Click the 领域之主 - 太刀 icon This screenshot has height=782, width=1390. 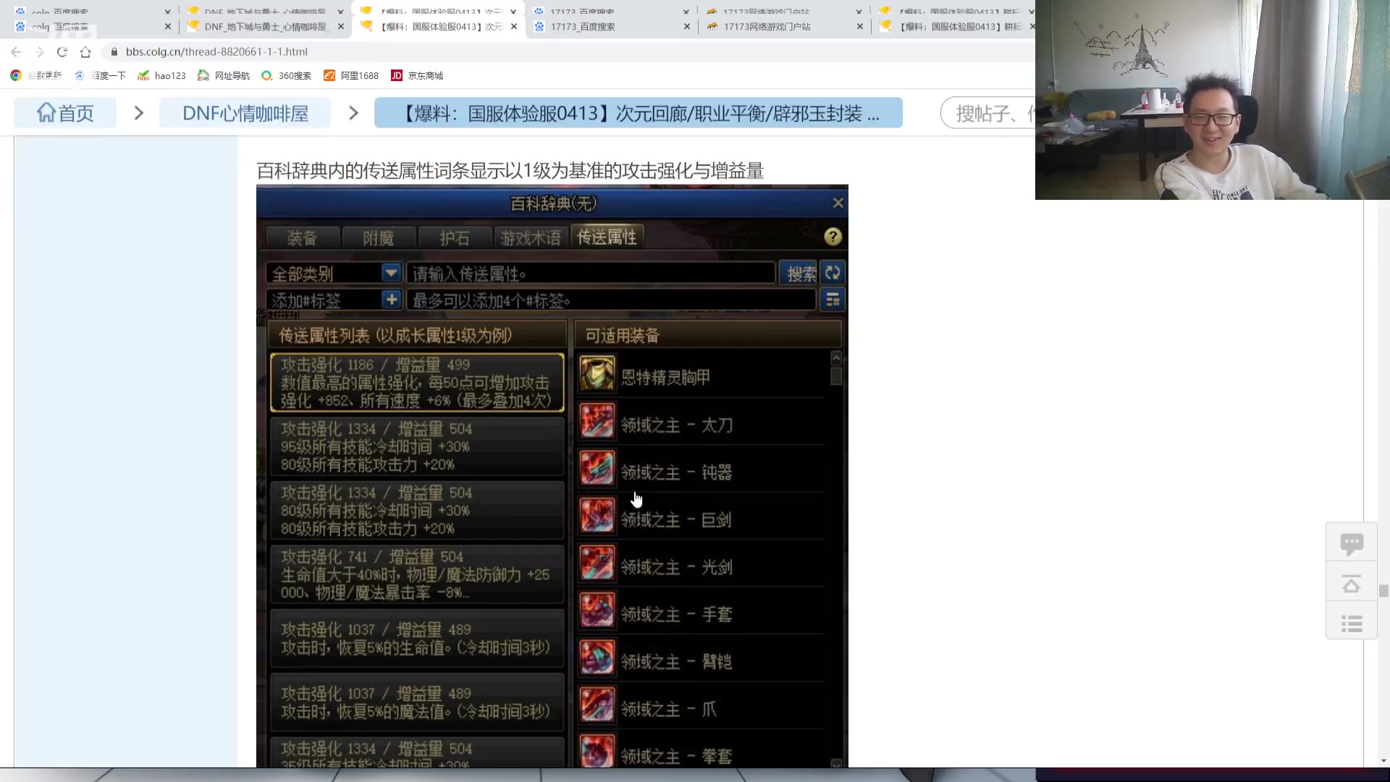coord(597,421)
